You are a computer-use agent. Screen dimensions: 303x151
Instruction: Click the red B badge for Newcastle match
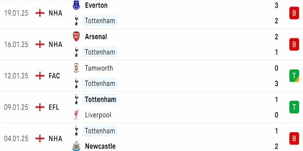(x=294, y=139)
